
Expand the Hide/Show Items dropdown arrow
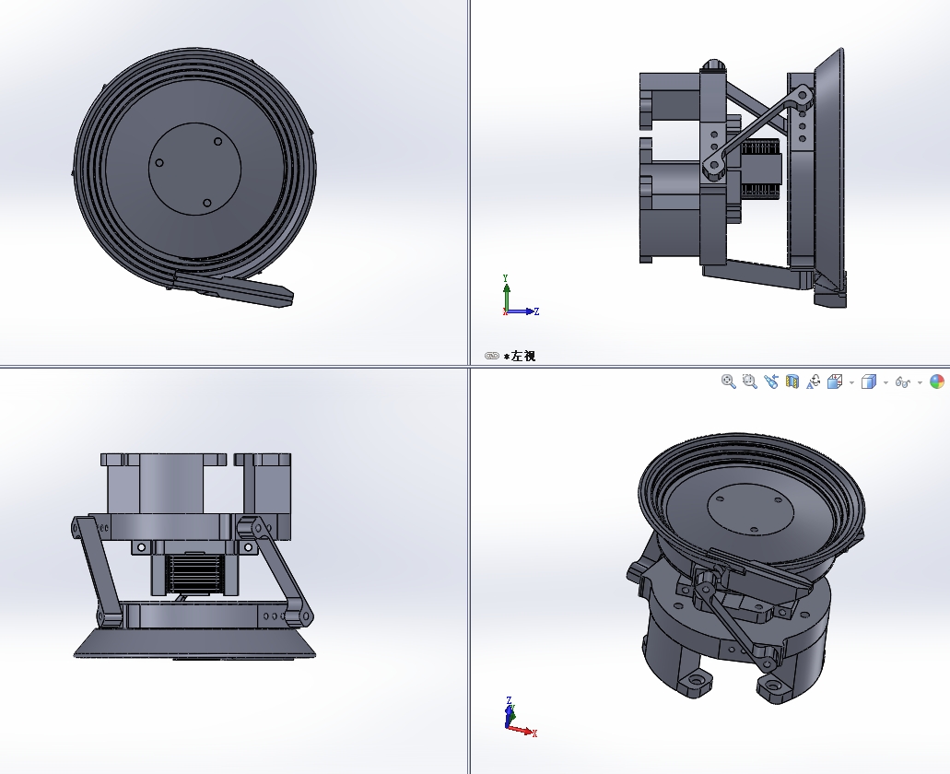pyautogui.click(x=920, y=382)
